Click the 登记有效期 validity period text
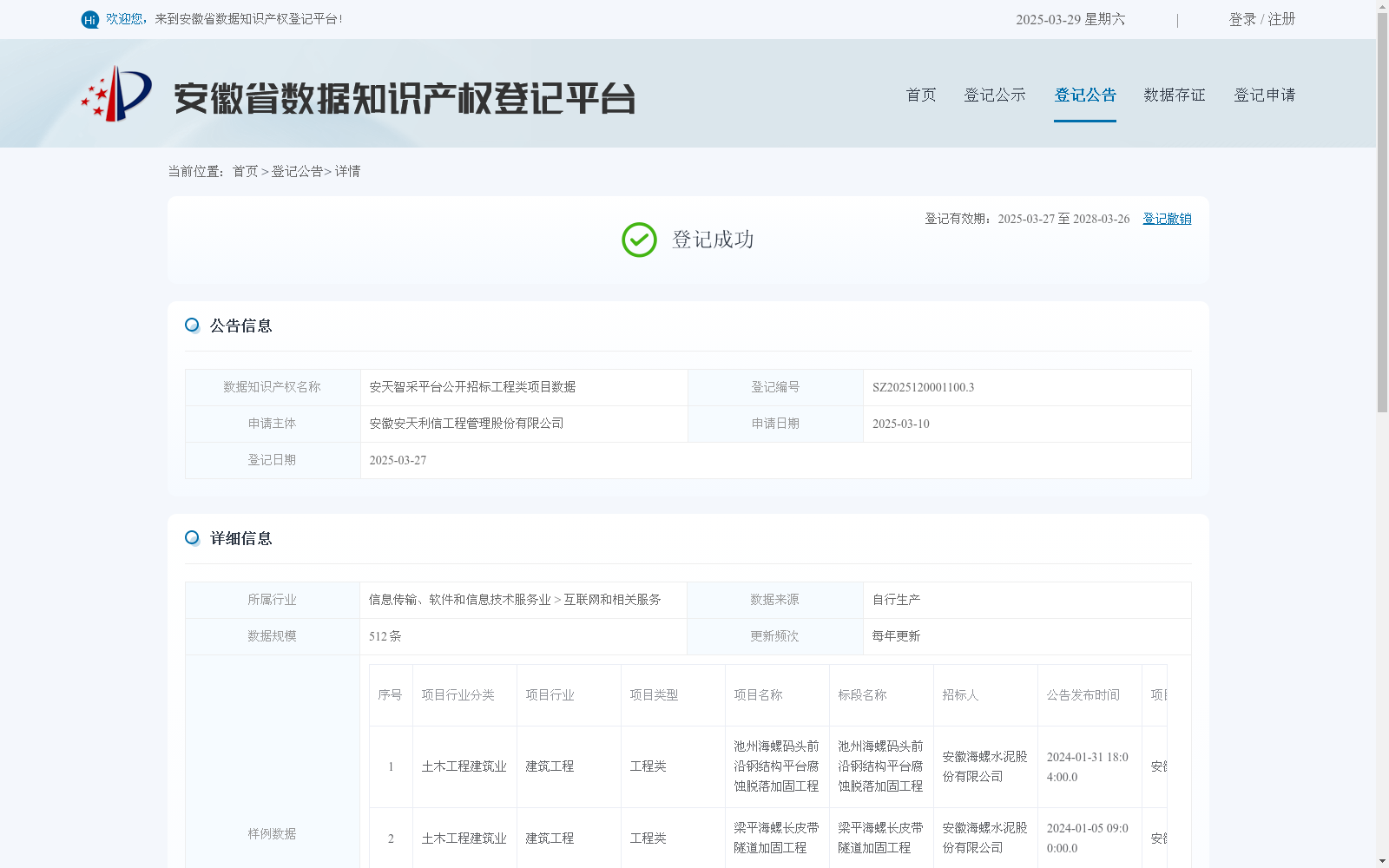 (1027, 219)
